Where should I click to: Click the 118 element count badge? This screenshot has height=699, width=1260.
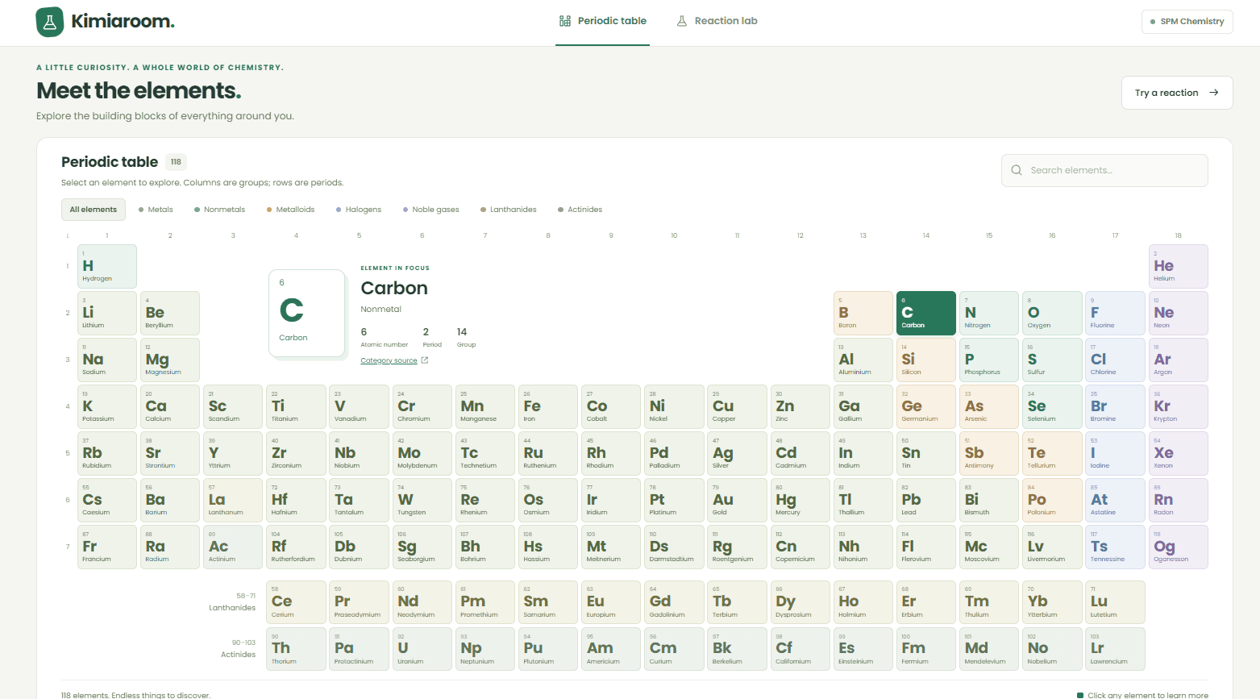point(176,162)
